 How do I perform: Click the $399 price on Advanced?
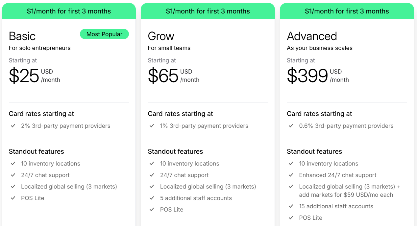(x=307, y=76)
